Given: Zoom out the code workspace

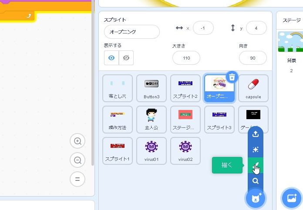Looking at the screenshot, I should click(x=77, y=160).
